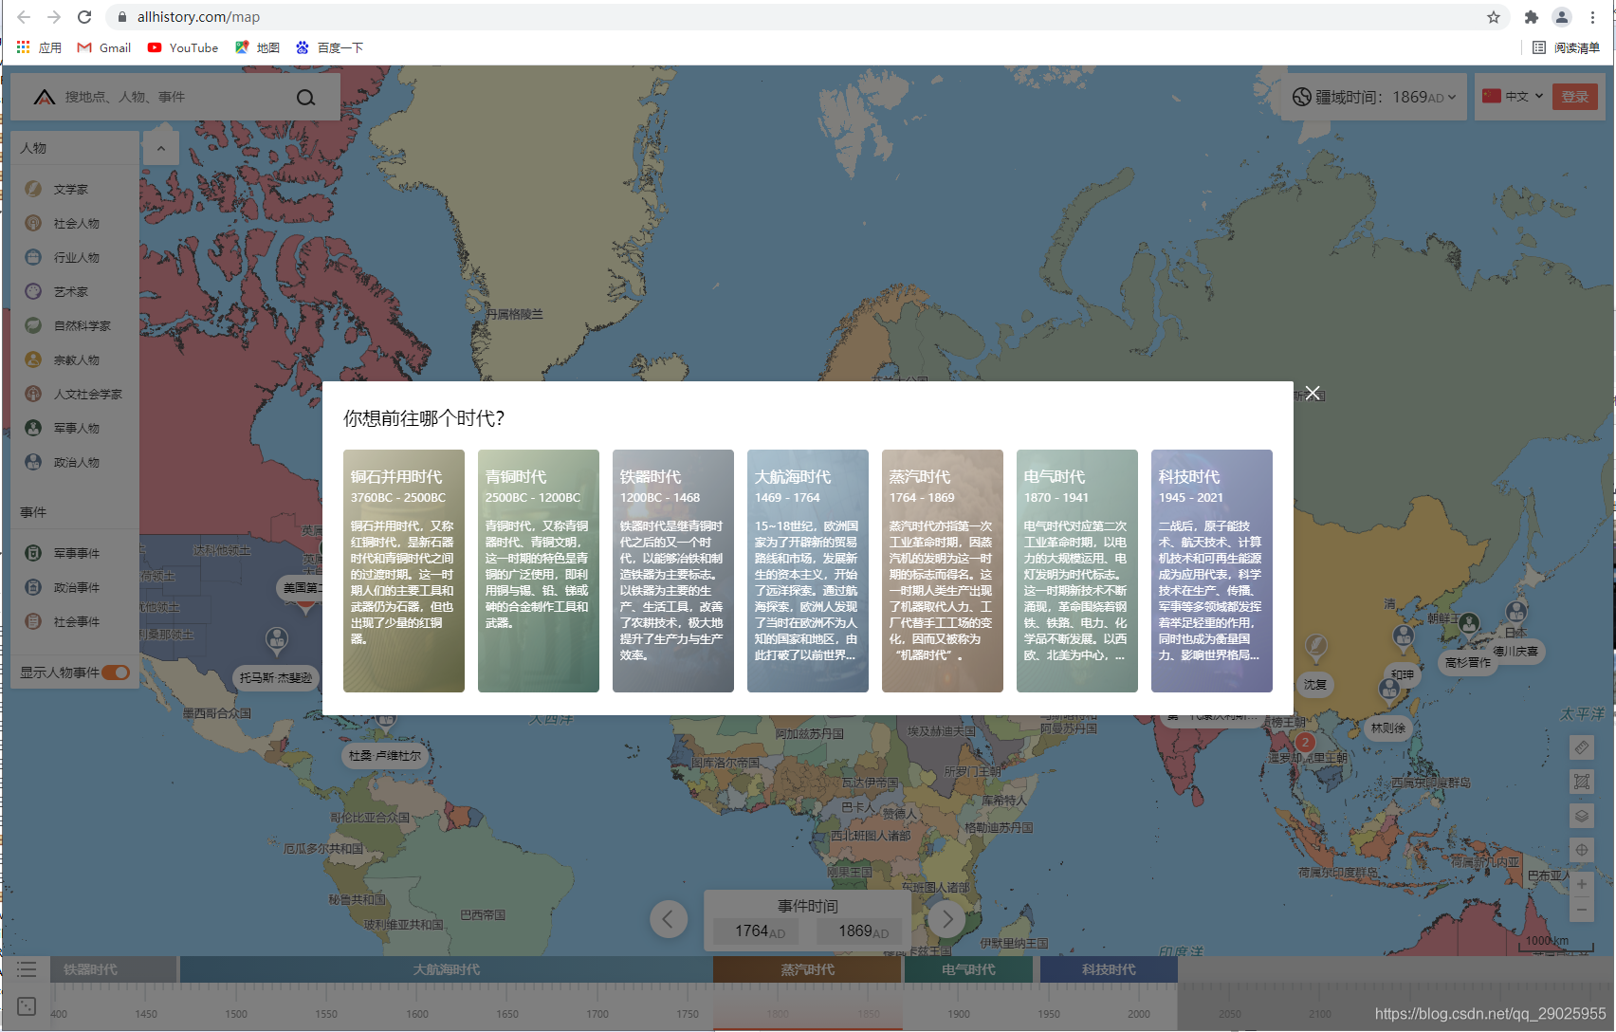
Task: Select the 蒸汽时代 era card
Action: click(x=943, y=571)
